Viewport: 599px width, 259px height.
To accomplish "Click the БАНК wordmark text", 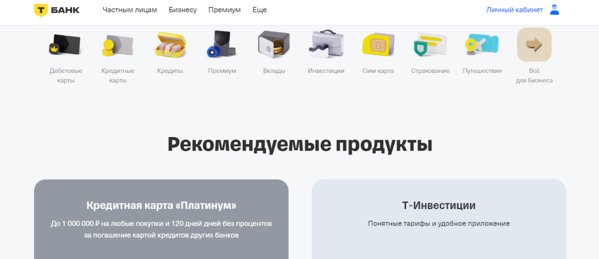I will tap(64, 10).
